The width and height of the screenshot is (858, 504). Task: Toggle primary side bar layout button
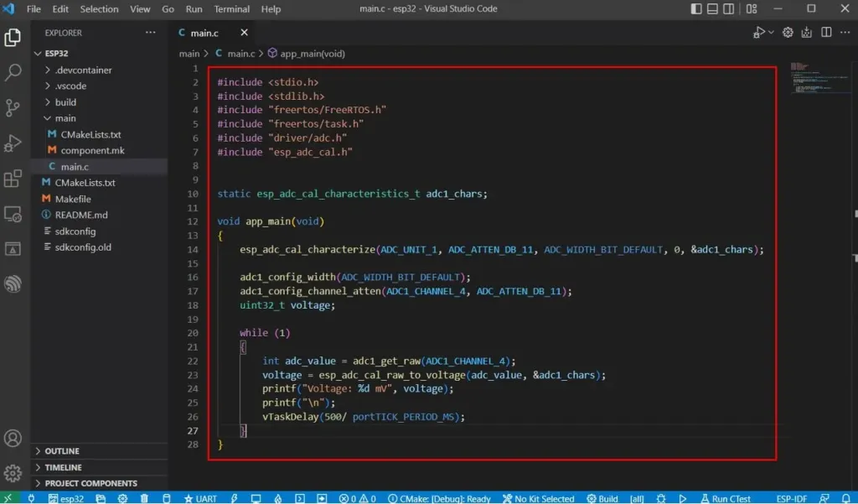coord(696,8)
